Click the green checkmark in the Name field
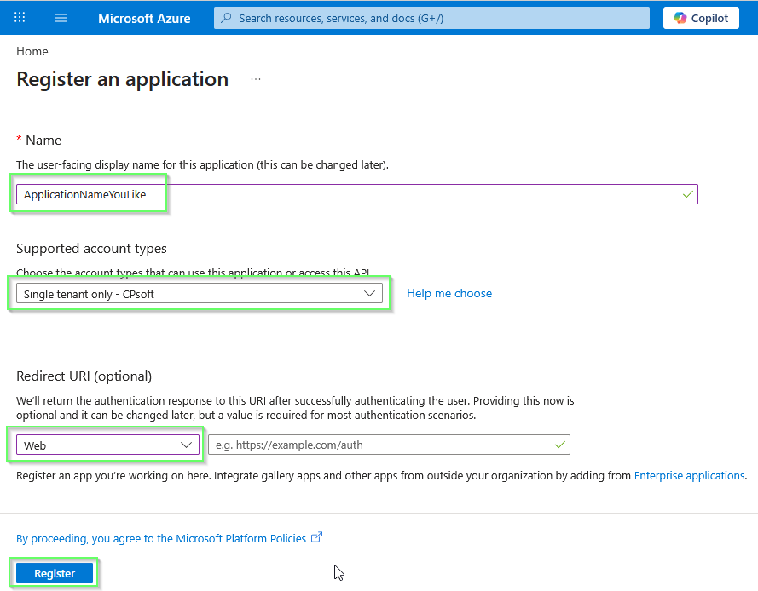 (686, 194)
